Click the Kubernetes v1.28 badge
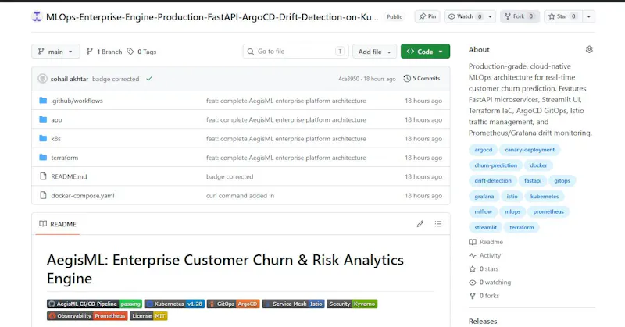 click(174, 304)
